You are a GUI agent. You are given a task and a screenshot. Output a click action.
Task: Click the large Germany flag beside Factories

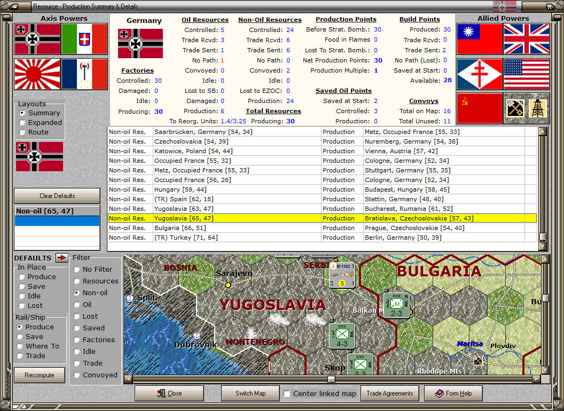(140, 44)
